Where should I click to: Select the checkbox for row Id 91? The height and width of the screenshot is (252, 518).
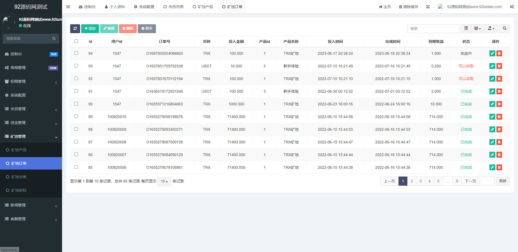click(x=76, y=91)
